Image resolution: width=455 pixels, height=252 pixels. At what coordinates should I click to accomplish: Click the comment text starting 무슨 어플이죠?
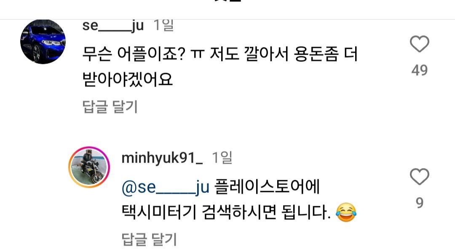(219, 54)
